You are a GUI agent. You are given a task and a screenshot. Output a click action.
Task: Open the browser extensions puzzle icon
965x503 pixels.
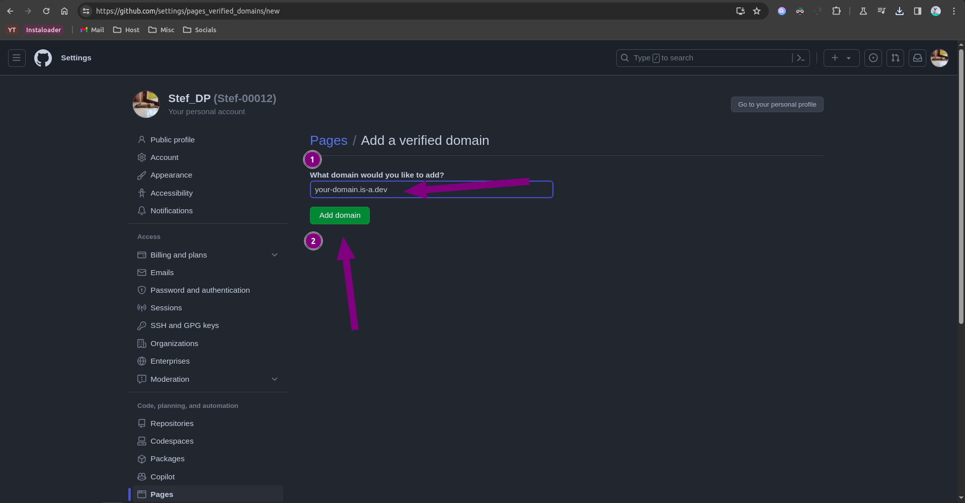tap(836, 11)
